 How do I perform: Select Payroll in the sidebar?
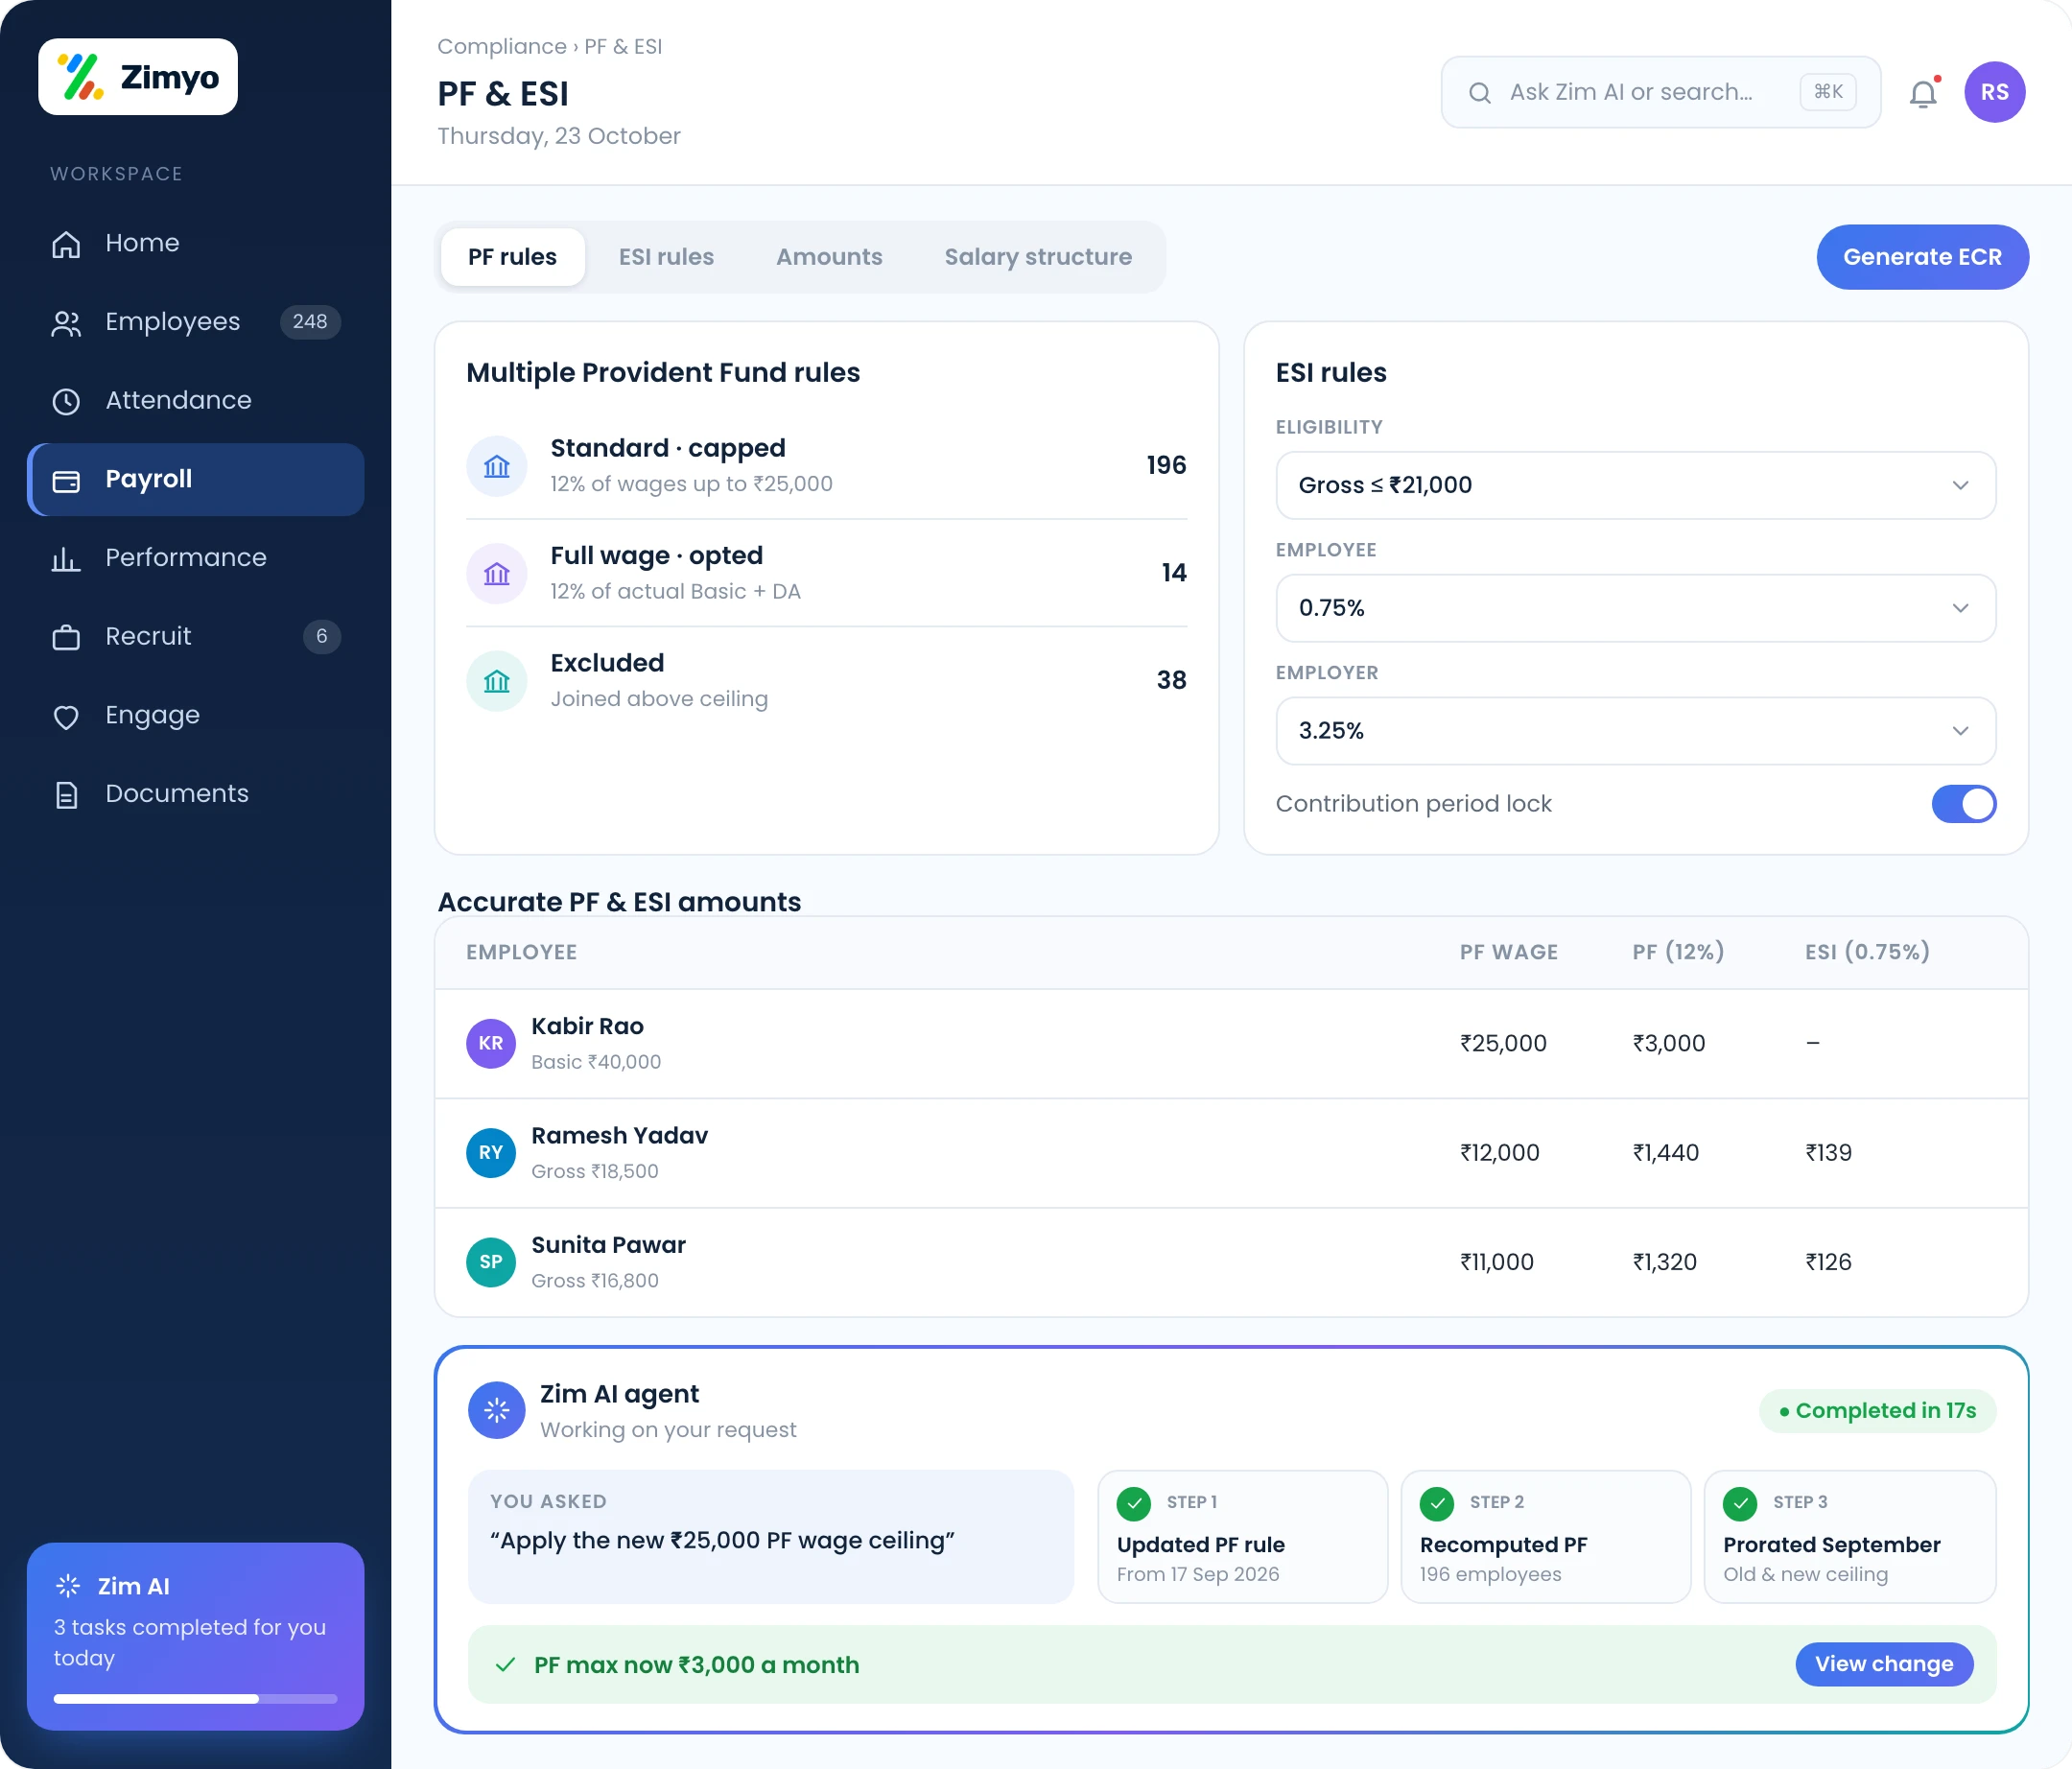coord(195,479)
